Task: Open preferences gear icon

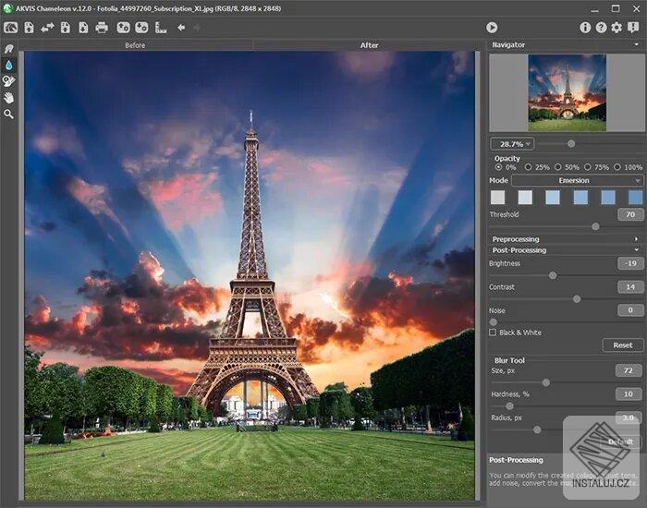Action: point(616,28)
